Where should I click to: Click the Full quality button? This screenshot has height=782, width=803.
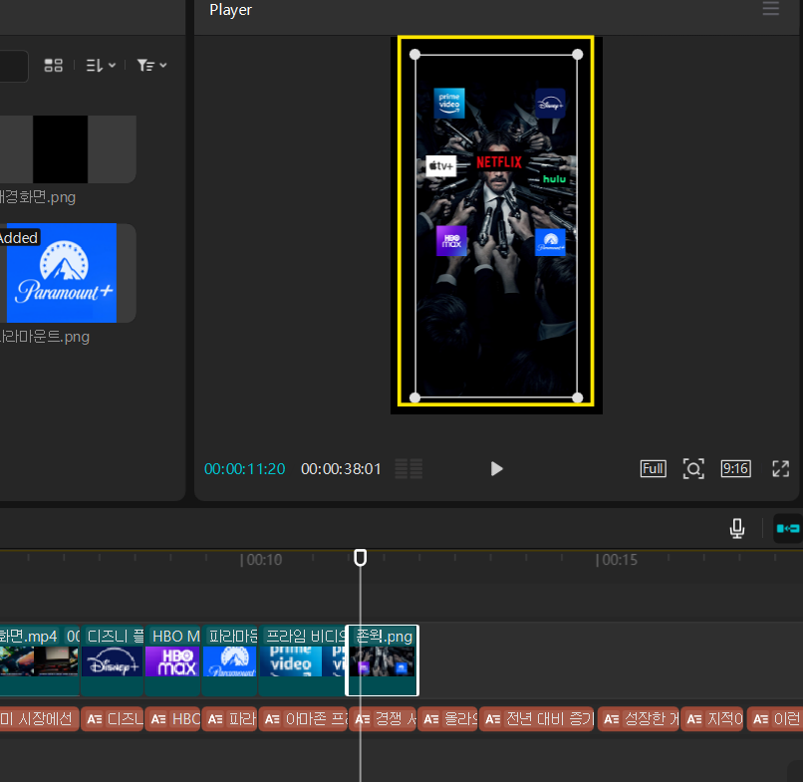tap(653, 468)
